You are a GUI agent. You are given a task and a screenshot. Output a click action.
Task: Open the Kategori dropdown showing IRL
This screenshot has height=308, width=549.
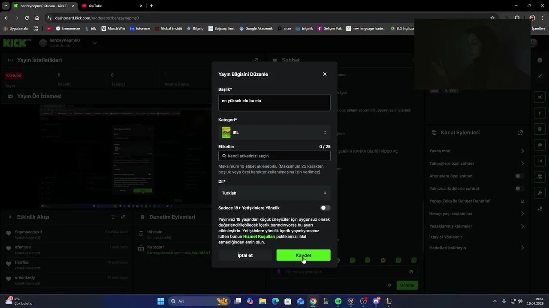[x=274, y=133]
